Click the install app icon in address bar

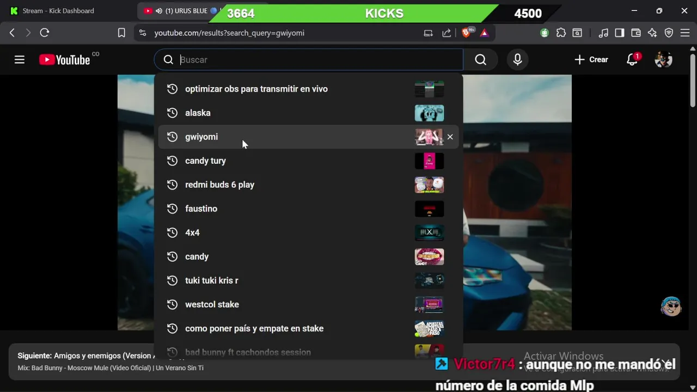coord(429,33)
